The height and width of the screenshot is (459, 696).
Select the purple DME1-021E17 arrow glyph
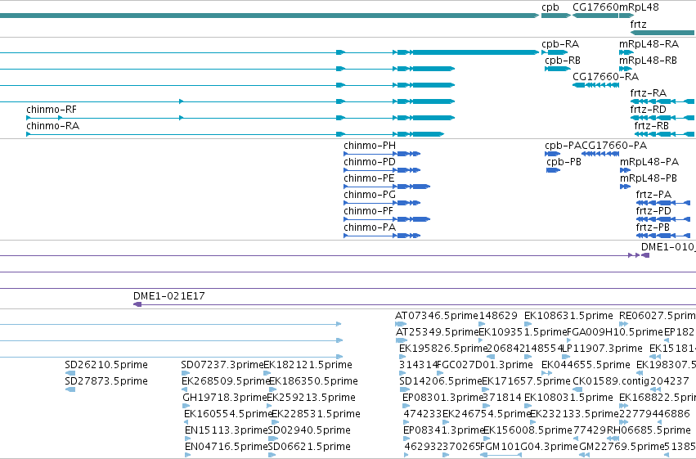pyautogui.click(x=137, y=304)
